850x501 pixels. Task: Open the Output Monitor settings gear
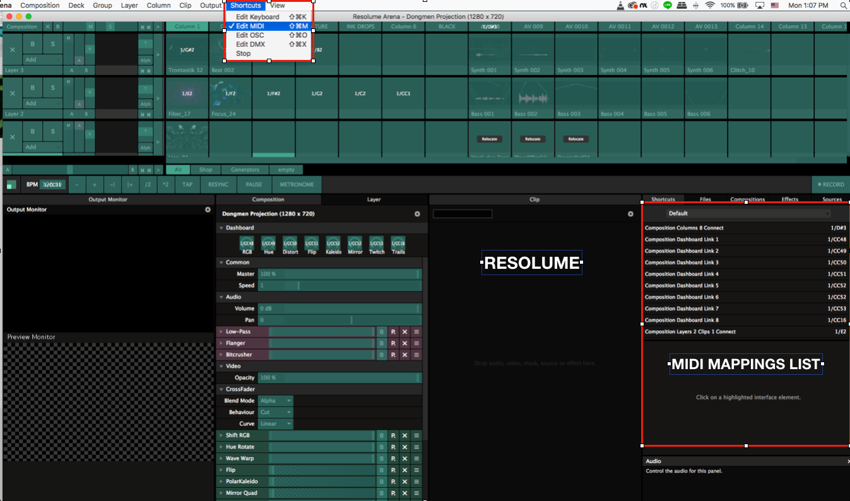click(208, 209)
